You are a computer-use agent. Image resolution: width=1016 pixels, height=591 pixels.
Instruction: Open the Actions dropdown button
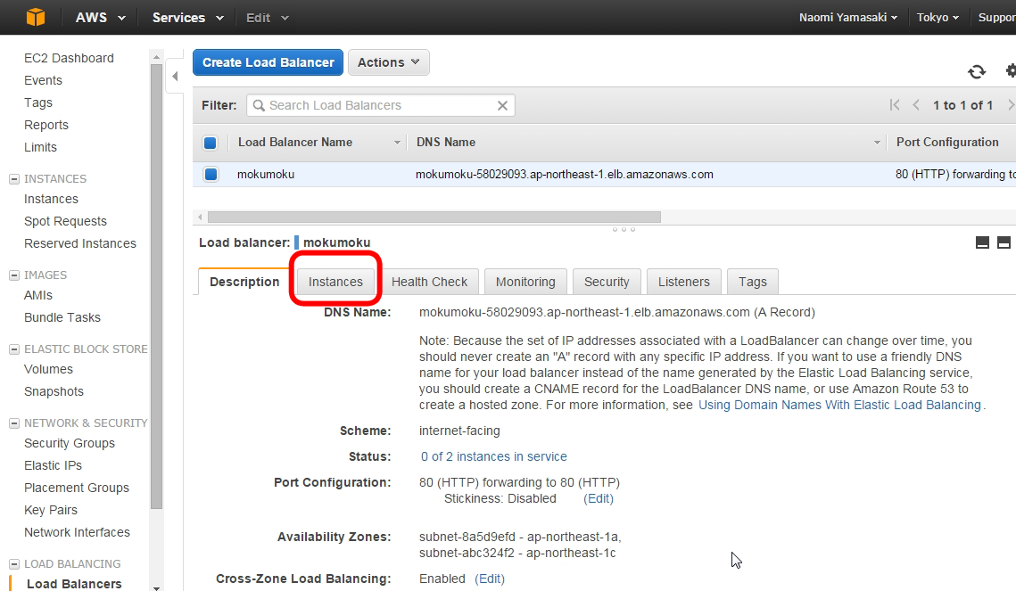(x=389, y=62)
